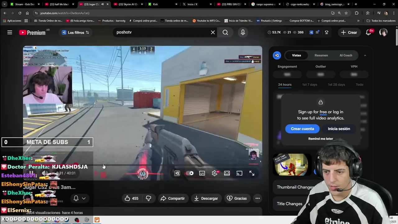Viewport: 398px width, 224px height.
Task: Switch to Inicio / X browser tab
Action: click(x=197, y=4)
